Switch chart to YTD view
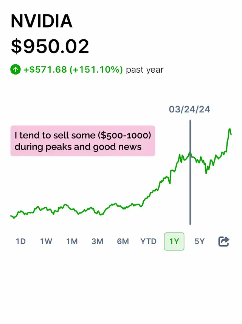This screenshot has width=242, height=324. point(148,241)
